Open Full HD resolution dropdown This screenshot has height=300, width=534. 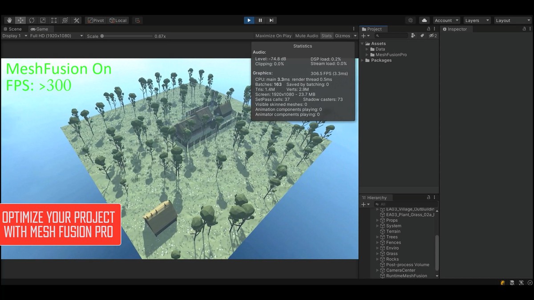pos(57,36)
